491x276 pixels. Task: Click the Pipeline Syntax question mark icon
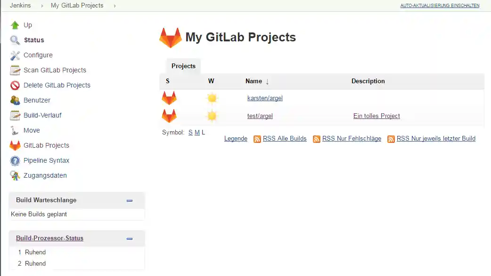[15, 160]
